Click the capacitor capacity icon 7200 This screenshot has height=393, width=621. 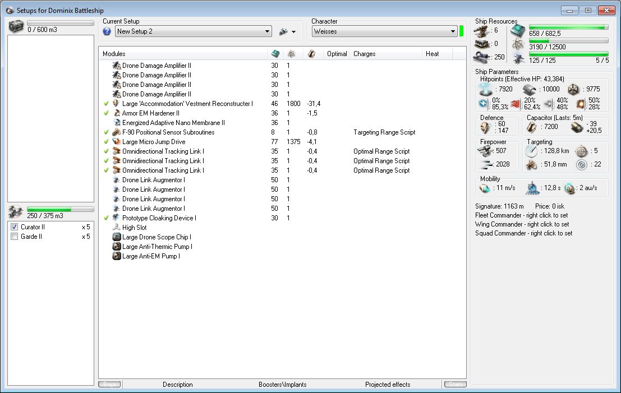(531, 127)
